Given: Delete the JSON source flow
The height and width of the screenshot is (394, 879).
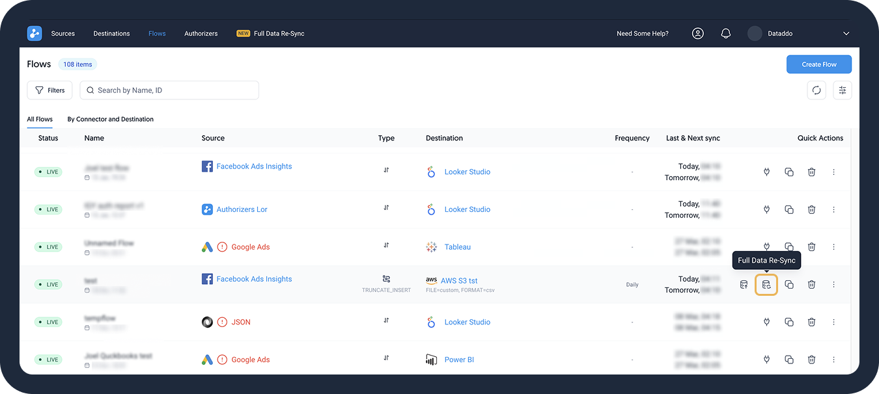Looking at the screenshot, I should coord(812,322).
